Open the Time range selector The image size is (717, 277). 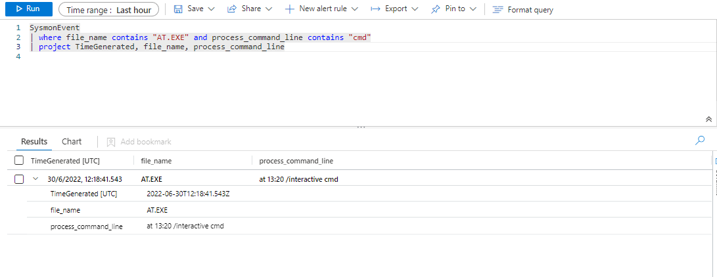pyautogui.click(x=108, y=10)
